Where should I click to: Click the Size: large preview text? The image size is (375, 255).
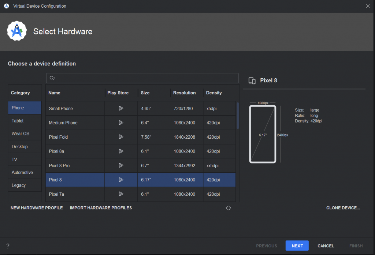click(307, 110)
